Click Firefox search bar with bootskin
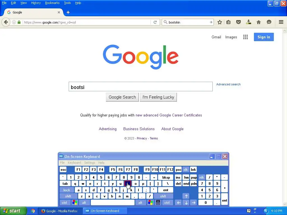This screenshot has width=287, height=215. (188, 22)
